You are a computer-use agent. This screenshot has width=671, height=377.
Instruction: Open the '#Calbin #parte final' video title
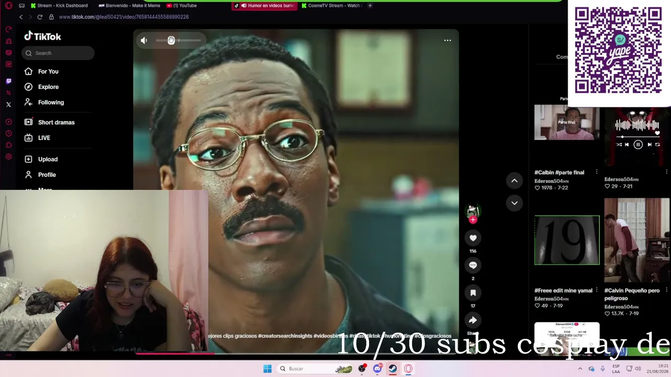(559, 172)
